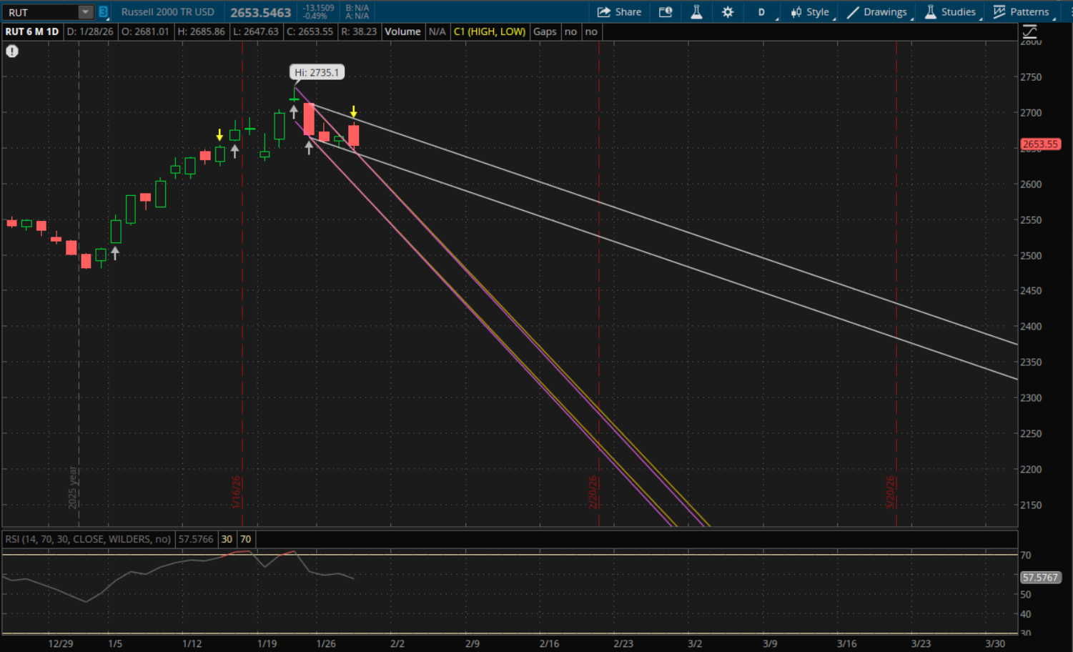This screenshot has width=1073, height=652.
Task: Expand the RUT symbol dropdown arrow
Action: (85, 12)
